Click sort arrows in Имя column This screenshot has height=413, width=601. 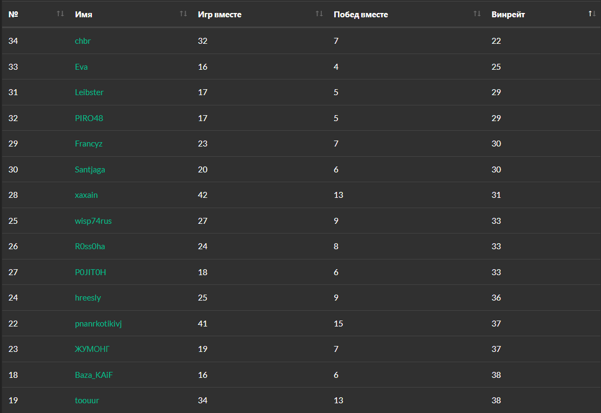(x=183, y=14)
